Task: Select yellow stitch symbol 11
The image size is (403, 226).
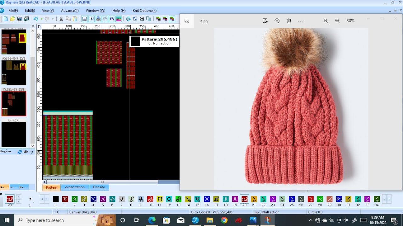Action: click(x=160, y=199)
